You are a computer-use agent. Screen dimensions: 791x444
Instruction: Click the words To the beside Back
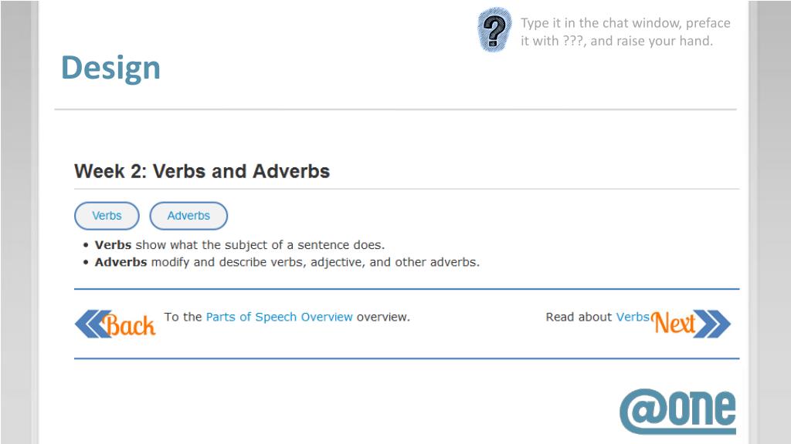[x=182, y=317]
